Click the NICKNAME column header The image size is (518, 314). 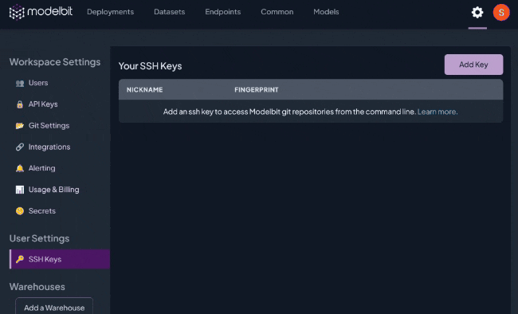(145, 90)
